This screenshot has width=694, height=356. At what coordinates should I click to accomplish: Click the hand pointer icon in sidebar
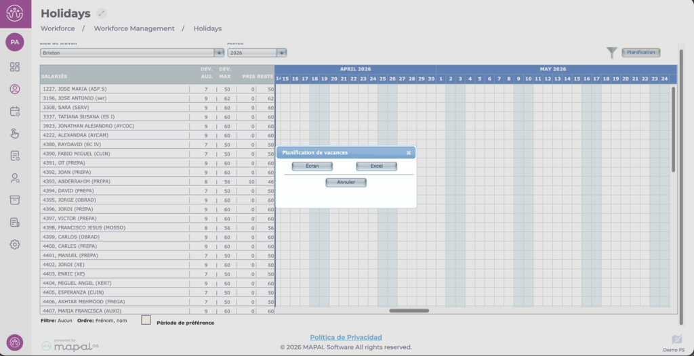(15, 133)
